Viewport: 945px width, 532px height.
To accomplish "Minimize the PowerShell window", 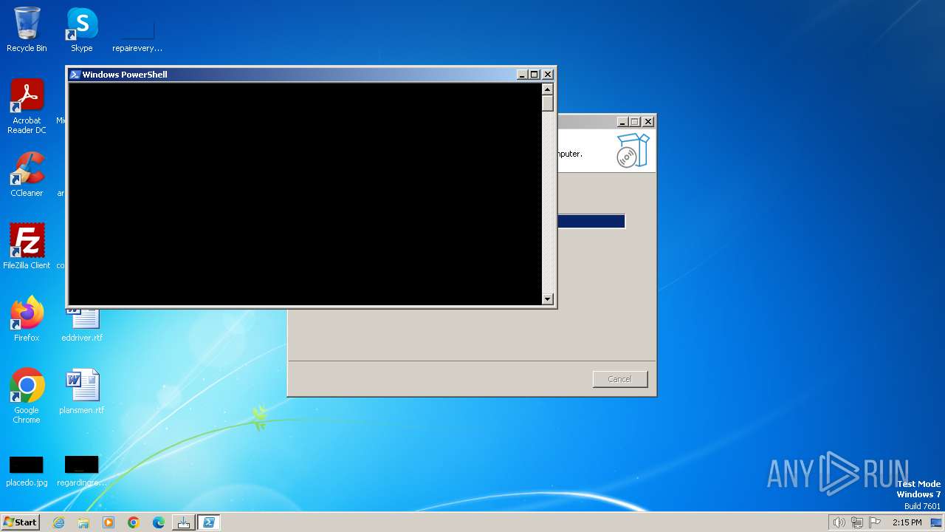I will [x=522, y=75].
